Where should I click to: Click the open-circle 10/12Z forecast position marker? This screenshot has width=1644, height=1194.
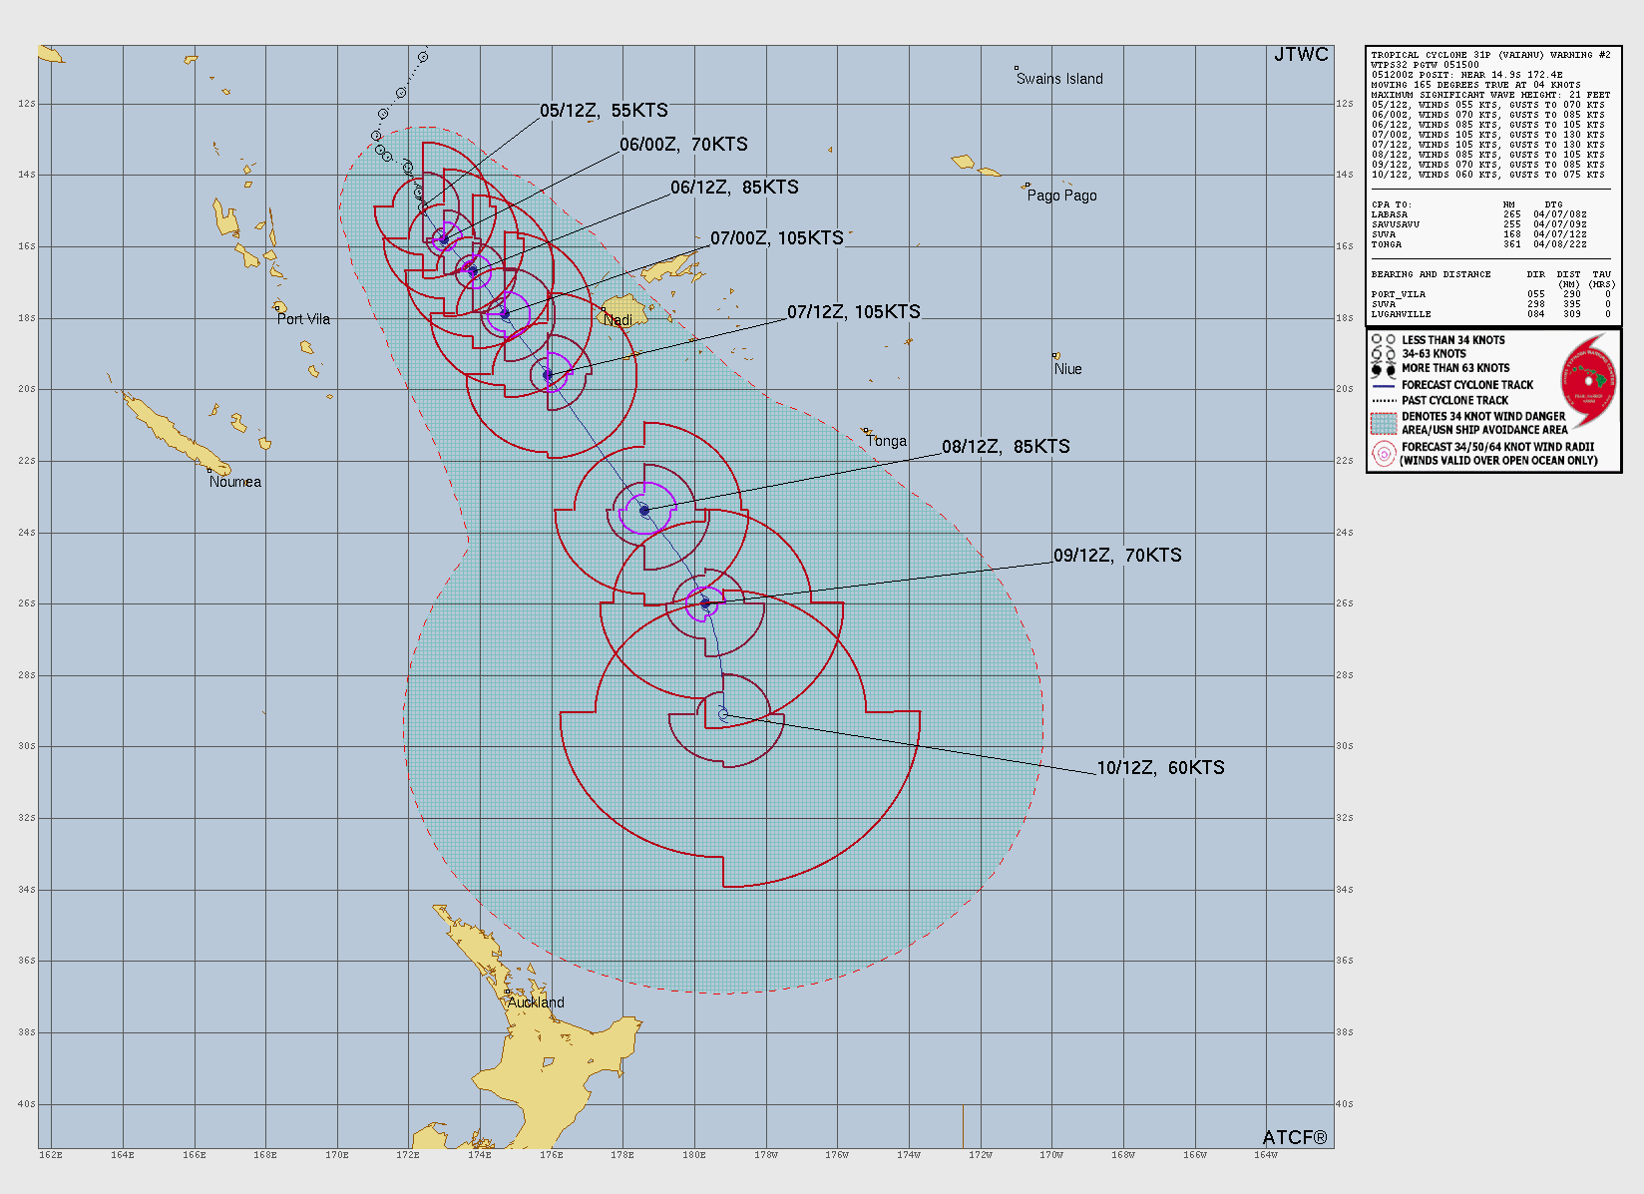[x=723, y=715]
